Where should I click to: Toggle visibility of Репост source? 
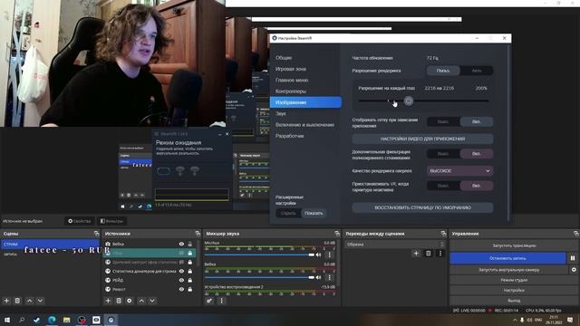[181, 290]
